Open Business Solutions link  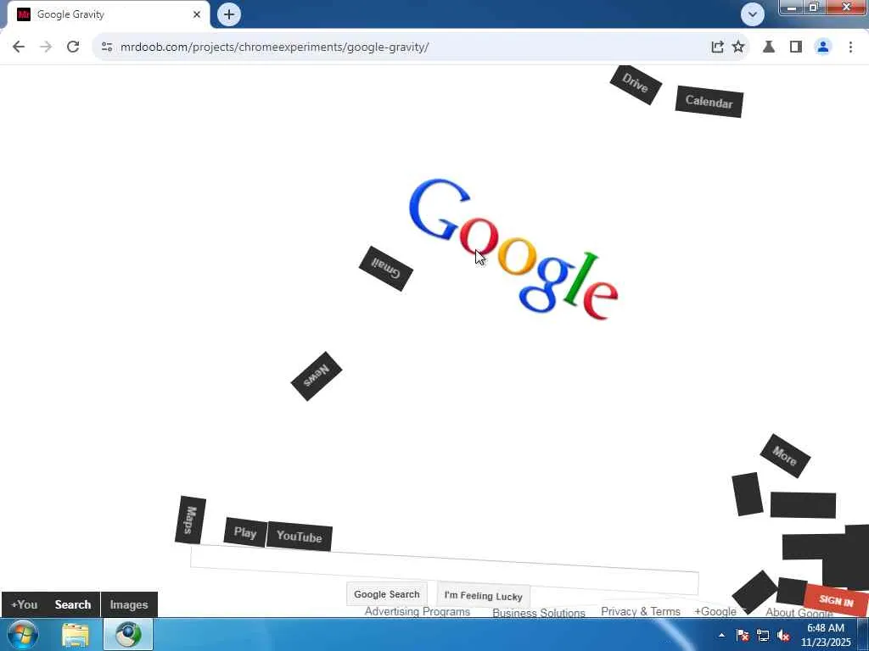[539, 613]
